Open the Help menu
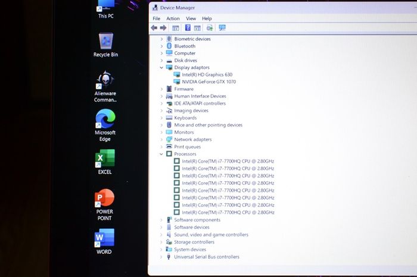This screenshot has height=277, width=417. coord(207,18)
